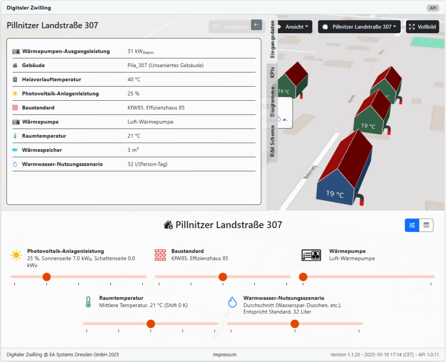
Task: Click the KfW85, Effizienzhaus 85 table value
Action: [156, 108]
